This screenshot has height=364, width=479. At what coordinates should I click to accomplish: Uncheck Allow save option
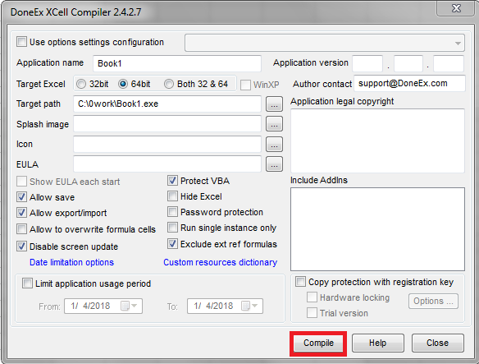(21, 197)
